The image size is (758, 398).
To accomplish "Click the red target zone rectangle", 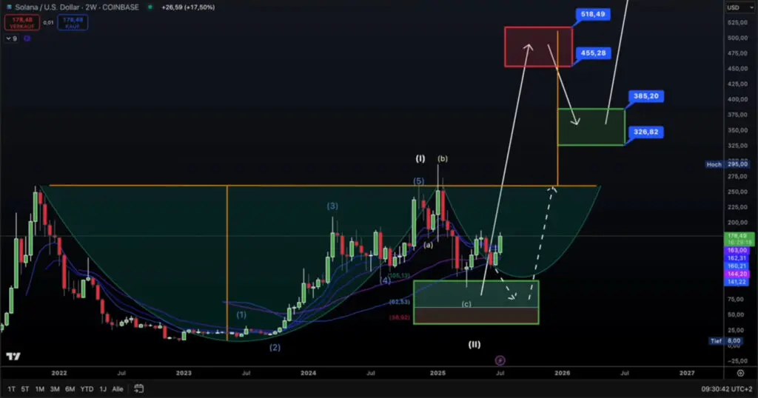I will tap(538, 47).
